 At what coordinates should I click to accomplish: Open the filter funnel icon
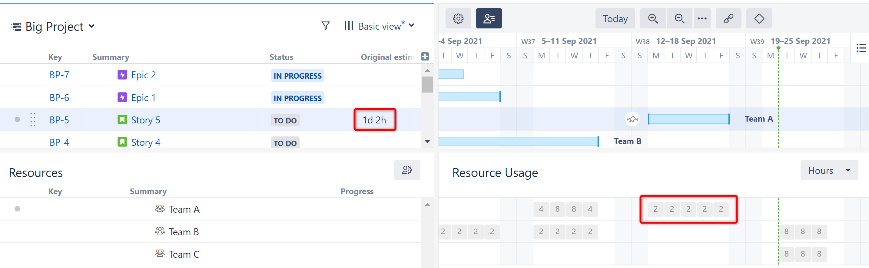pos(325,26)
